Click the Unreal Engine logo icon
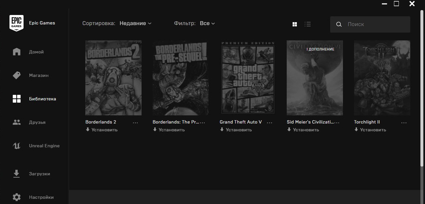The image size is (425, 204). point(16,146)
